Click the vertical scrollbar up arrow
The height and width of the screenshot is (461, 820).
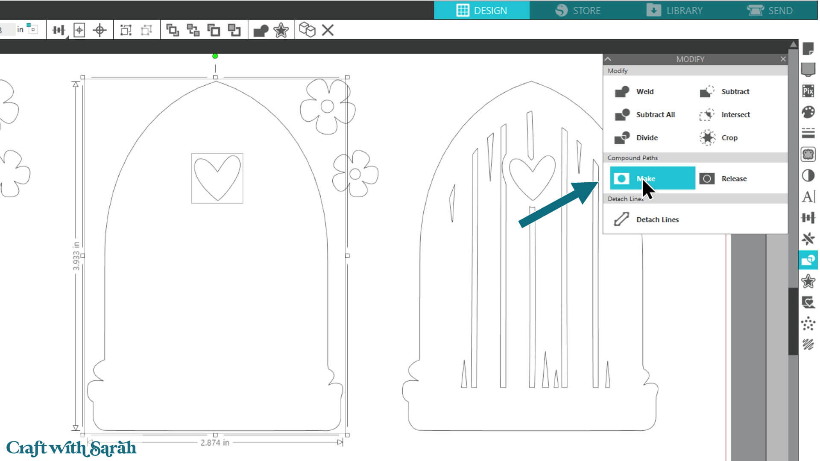[794, 44]
